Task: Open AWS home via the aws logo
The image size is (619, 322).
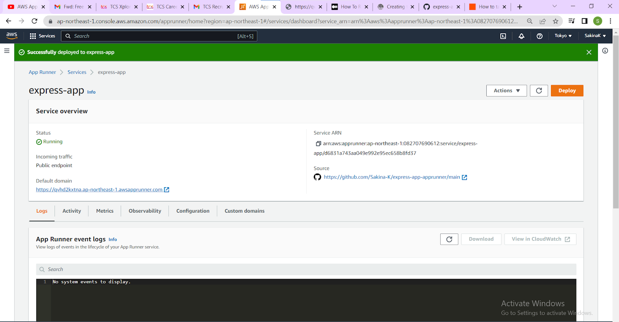Action: tap(12, 36)
